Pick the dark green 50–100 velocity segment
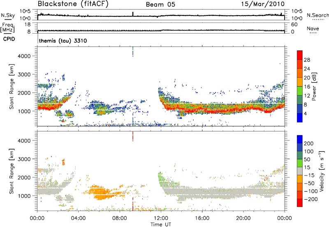Image resolution: width=329 pixels, height=227 pixels. coord(300,155)
